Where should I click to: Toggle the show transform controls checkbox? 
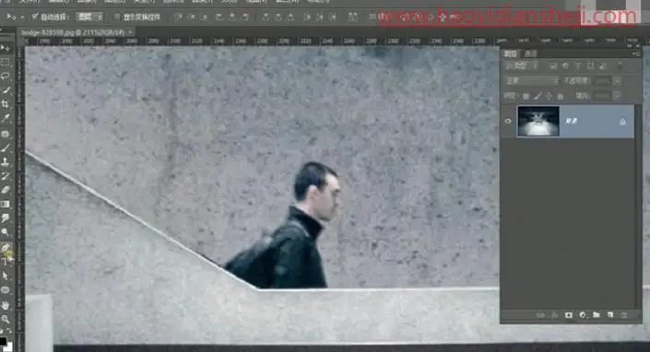117,17
